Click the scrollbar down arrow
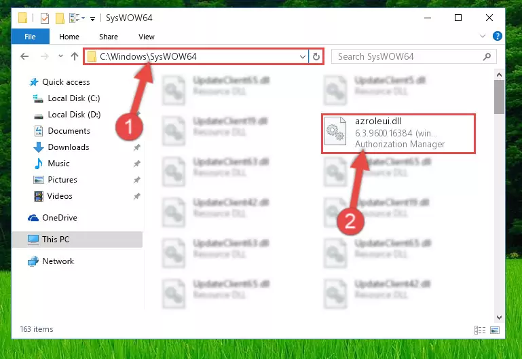 pos(499,318)
